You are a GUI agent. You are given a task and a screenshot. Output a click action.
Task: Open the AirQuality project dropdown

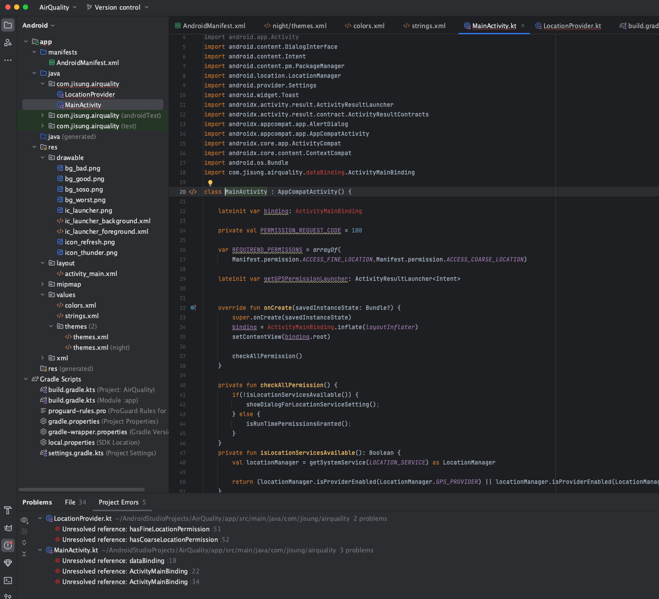(x=58, y=7)
